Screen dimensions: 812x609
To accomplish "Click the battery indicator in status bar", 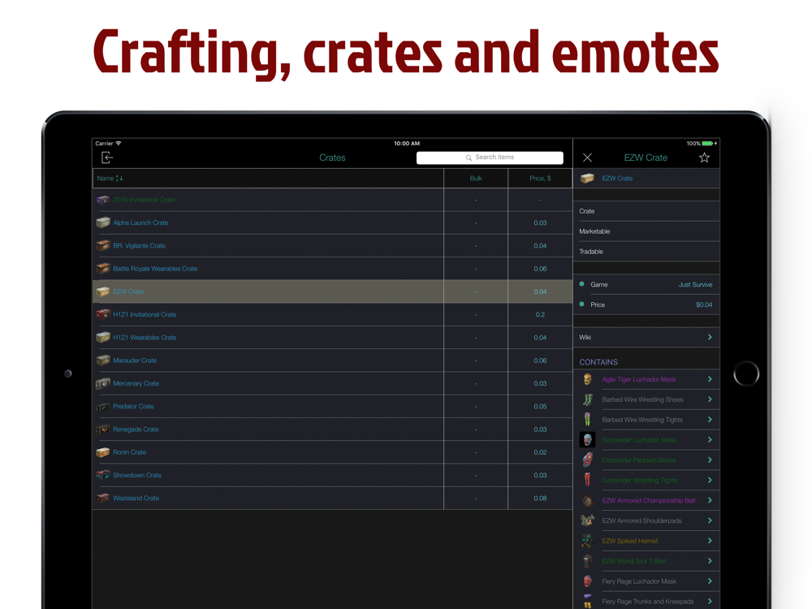I will 709,144.
